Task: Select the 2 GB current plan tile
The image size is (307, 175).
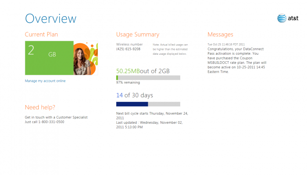Action: (x=61, y=58)
